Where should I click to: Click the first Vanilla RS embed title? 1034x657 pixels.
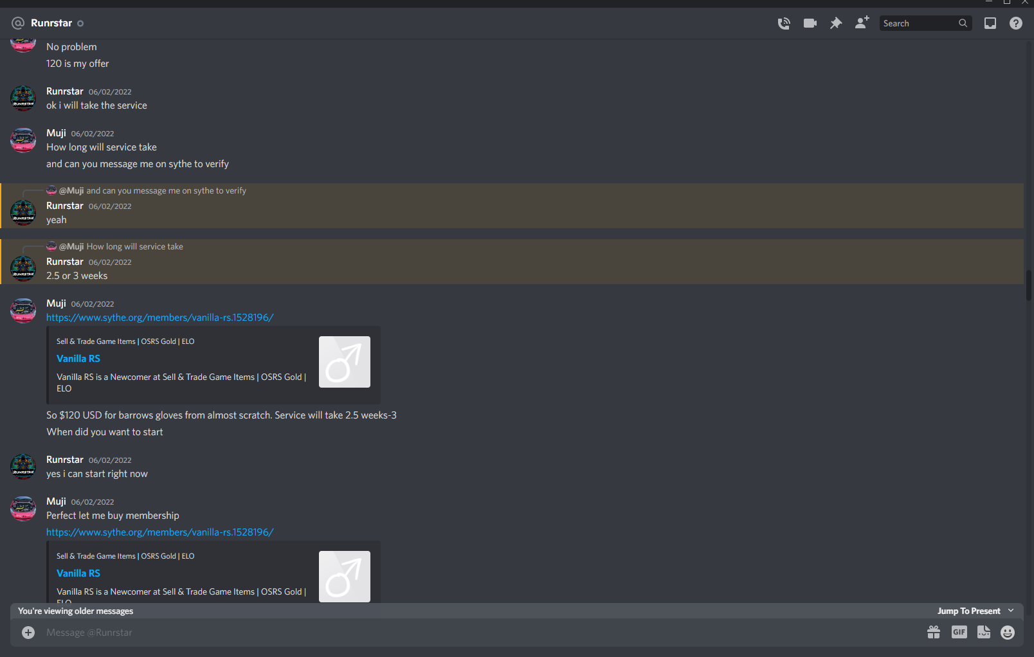(78, 359)
